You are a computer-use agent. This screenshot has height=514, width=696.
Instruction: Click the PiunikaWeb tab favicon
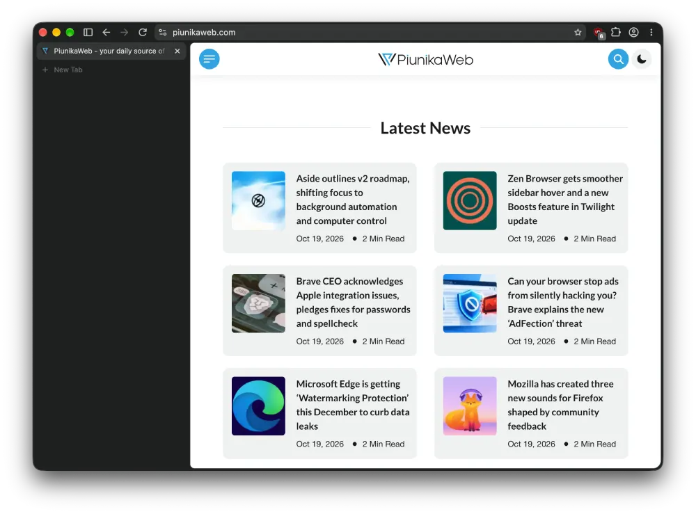pos(45,51)
